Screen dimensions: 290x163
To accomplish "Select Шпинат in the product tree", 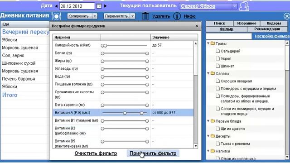I will 227,66.
